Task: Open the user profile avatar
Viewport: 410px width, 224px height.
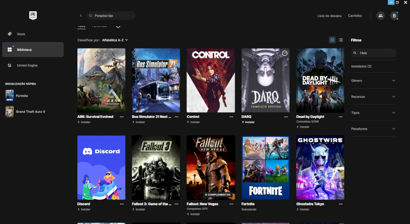Action: (x=394, y=16)
